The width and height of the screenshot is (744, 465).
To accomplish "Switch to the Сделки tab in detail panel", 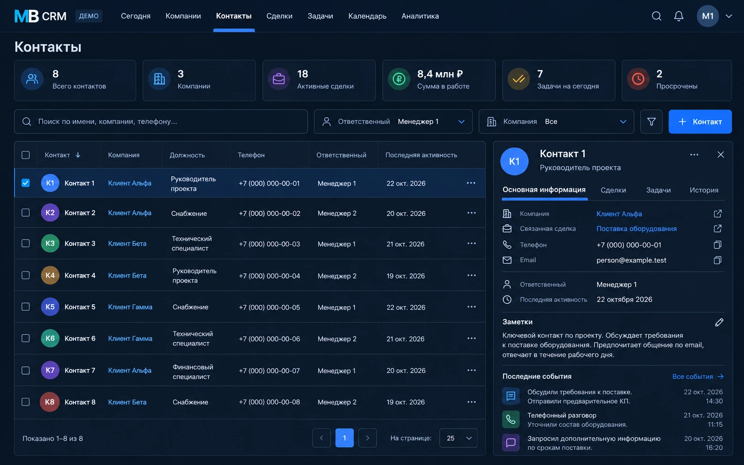I will [613, 190].
